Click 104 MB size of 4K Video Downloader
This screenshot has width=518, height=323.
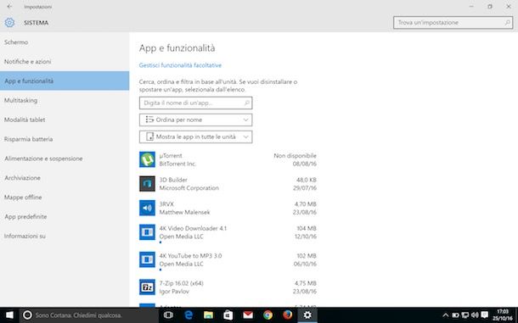coord(307,228)
